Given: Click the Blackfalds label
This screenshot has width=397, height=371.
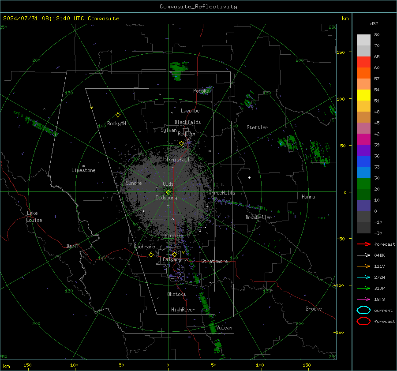Looking at the screenshot, I should (x=187, y=122).
